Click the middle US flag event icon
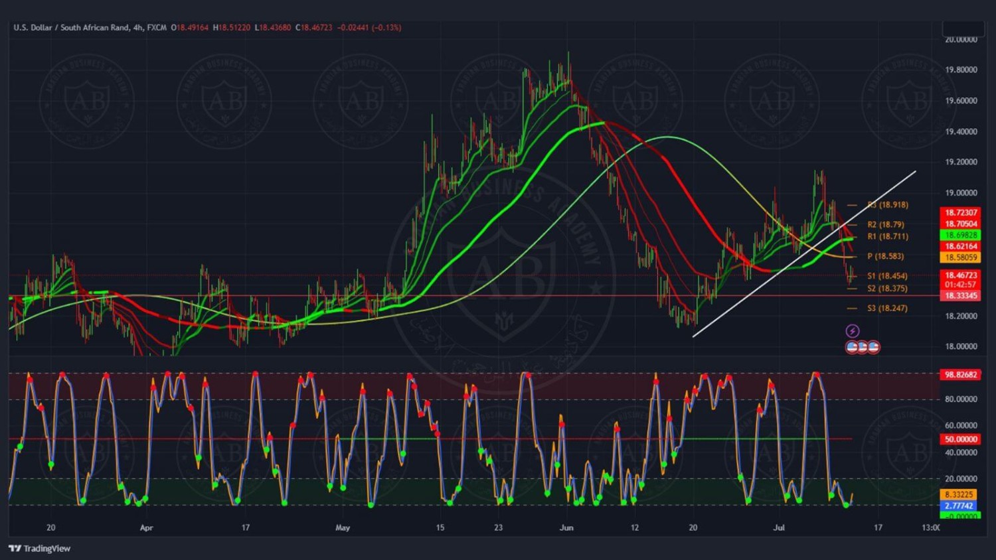The height and width of the screenshot is (560, 996). pos(863,347)
